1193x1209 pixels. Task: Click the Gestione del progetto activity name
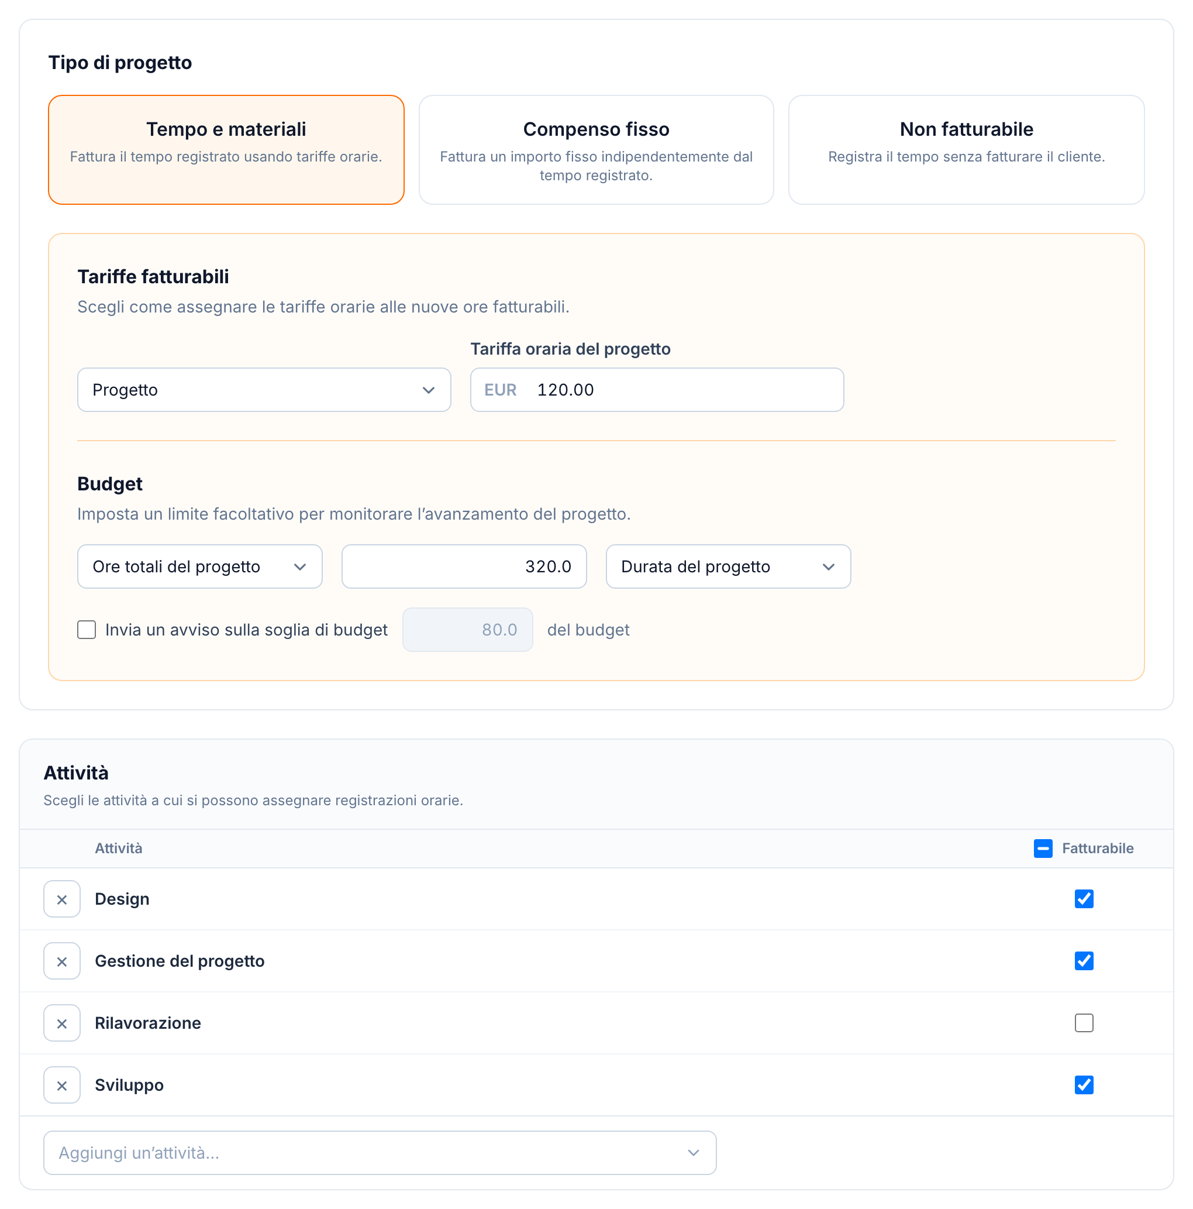180,961
